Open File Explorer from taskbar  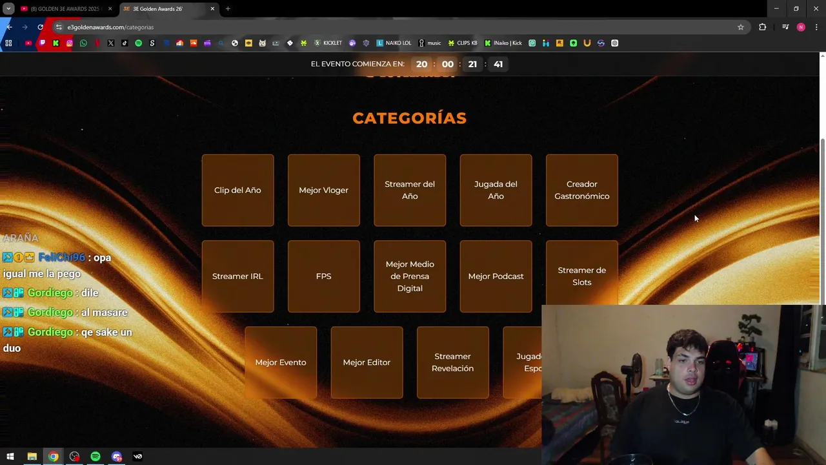tap(32, 457)
